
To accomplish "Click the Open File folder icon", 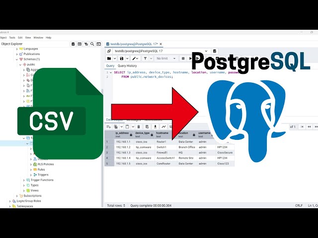I will coord(109,59).
